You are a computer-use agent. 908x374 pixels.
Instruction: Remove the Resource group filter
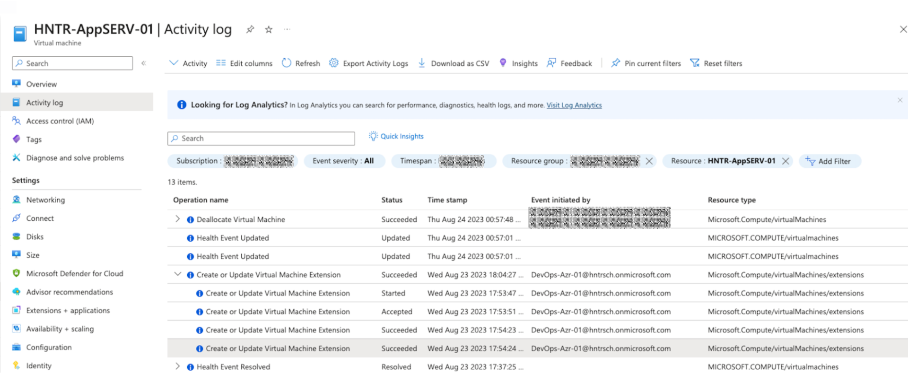tap(649, 161)
